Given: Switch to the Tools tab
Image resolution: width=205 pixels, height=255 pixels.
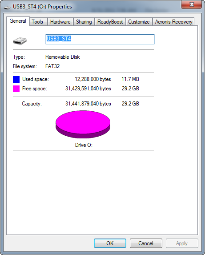Looking at the screenshot, I should coord(37,22).
